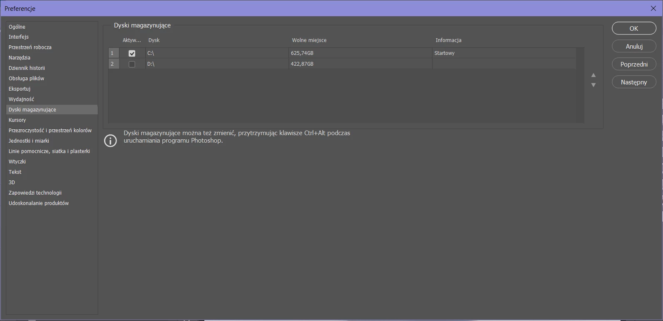663x321 pixels.
Task: Click the Informacja column header
Action: (448, 40)
